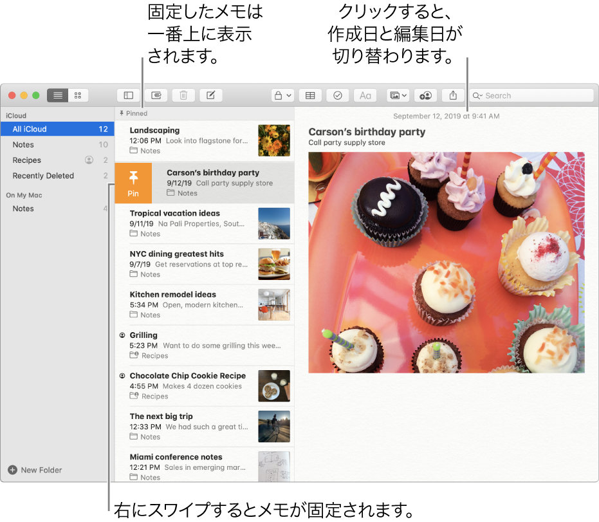Open the Landscaping note
The image size is (599, 522).
point(205,140)
